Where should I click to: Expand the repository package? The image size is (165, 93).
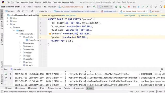(x=20, y=59)
